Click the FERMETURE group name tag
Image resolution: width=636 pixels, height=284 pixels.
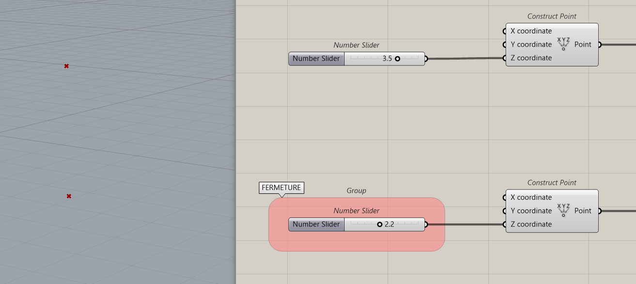point(281,188)
